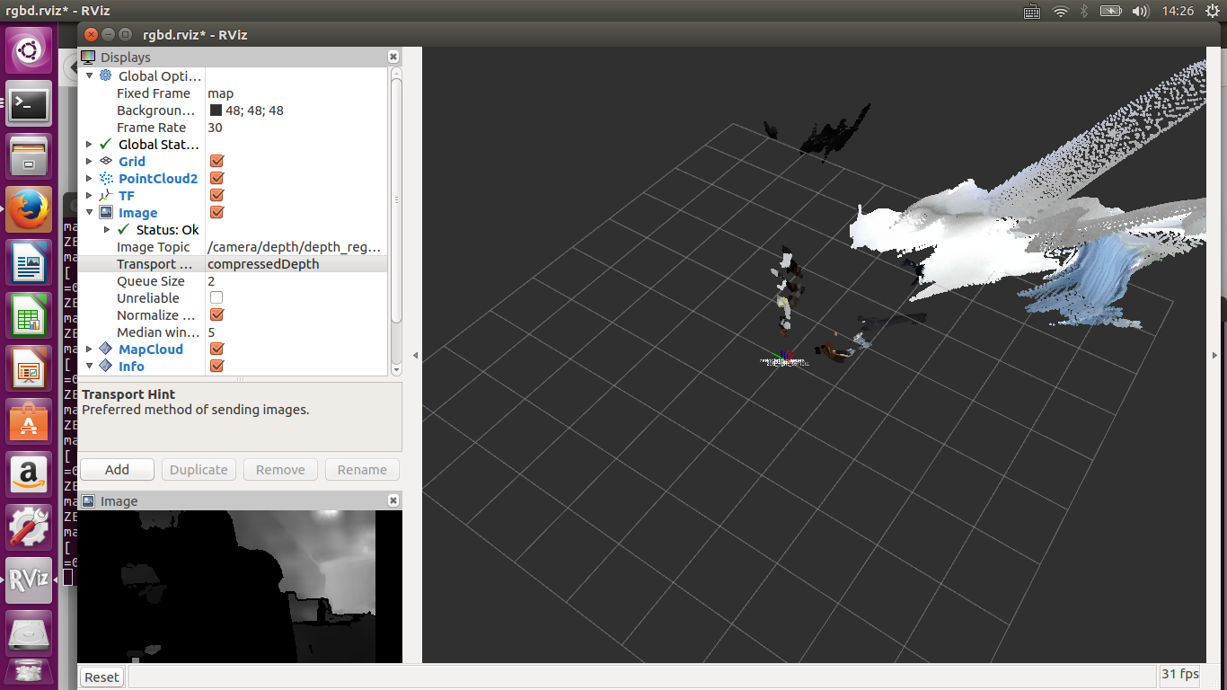Close the Image panel with its X icon
The image size is (1227, 690).
(x=393, y=500)
